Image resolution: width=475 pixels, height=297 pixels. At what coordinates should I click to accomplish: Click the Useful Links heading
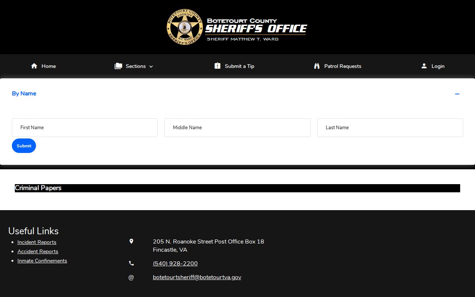click(33, 231)
